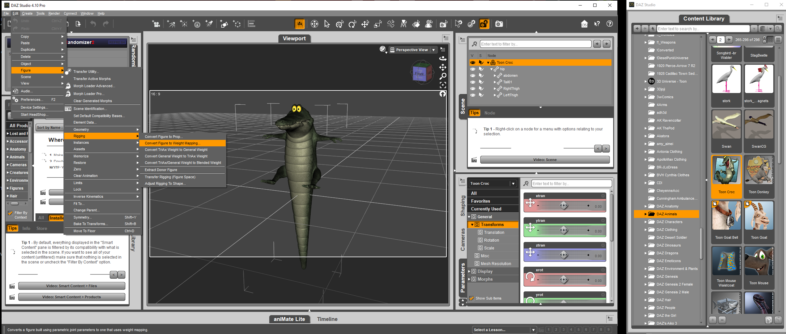Click the Render camera icon in toolbar

499,24
